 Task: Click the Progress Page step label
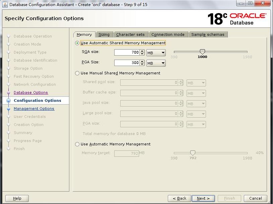pyautogui.click(x=28, y=141)
